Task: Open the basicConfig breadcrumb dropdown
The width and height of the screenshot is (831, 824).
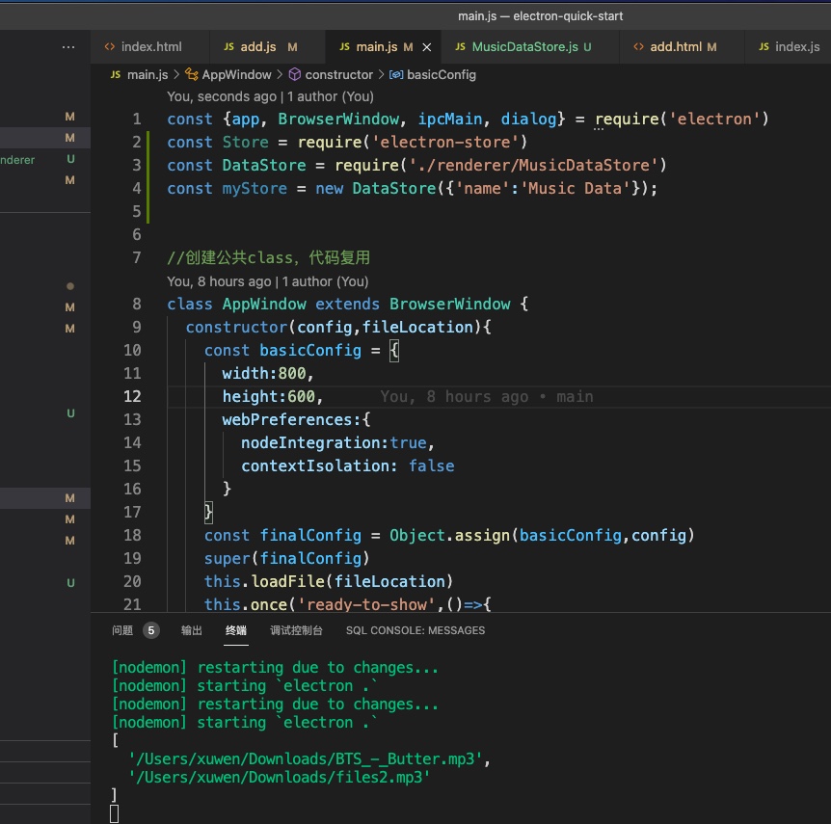Action: pyautogui.click(x=442, y=74)
